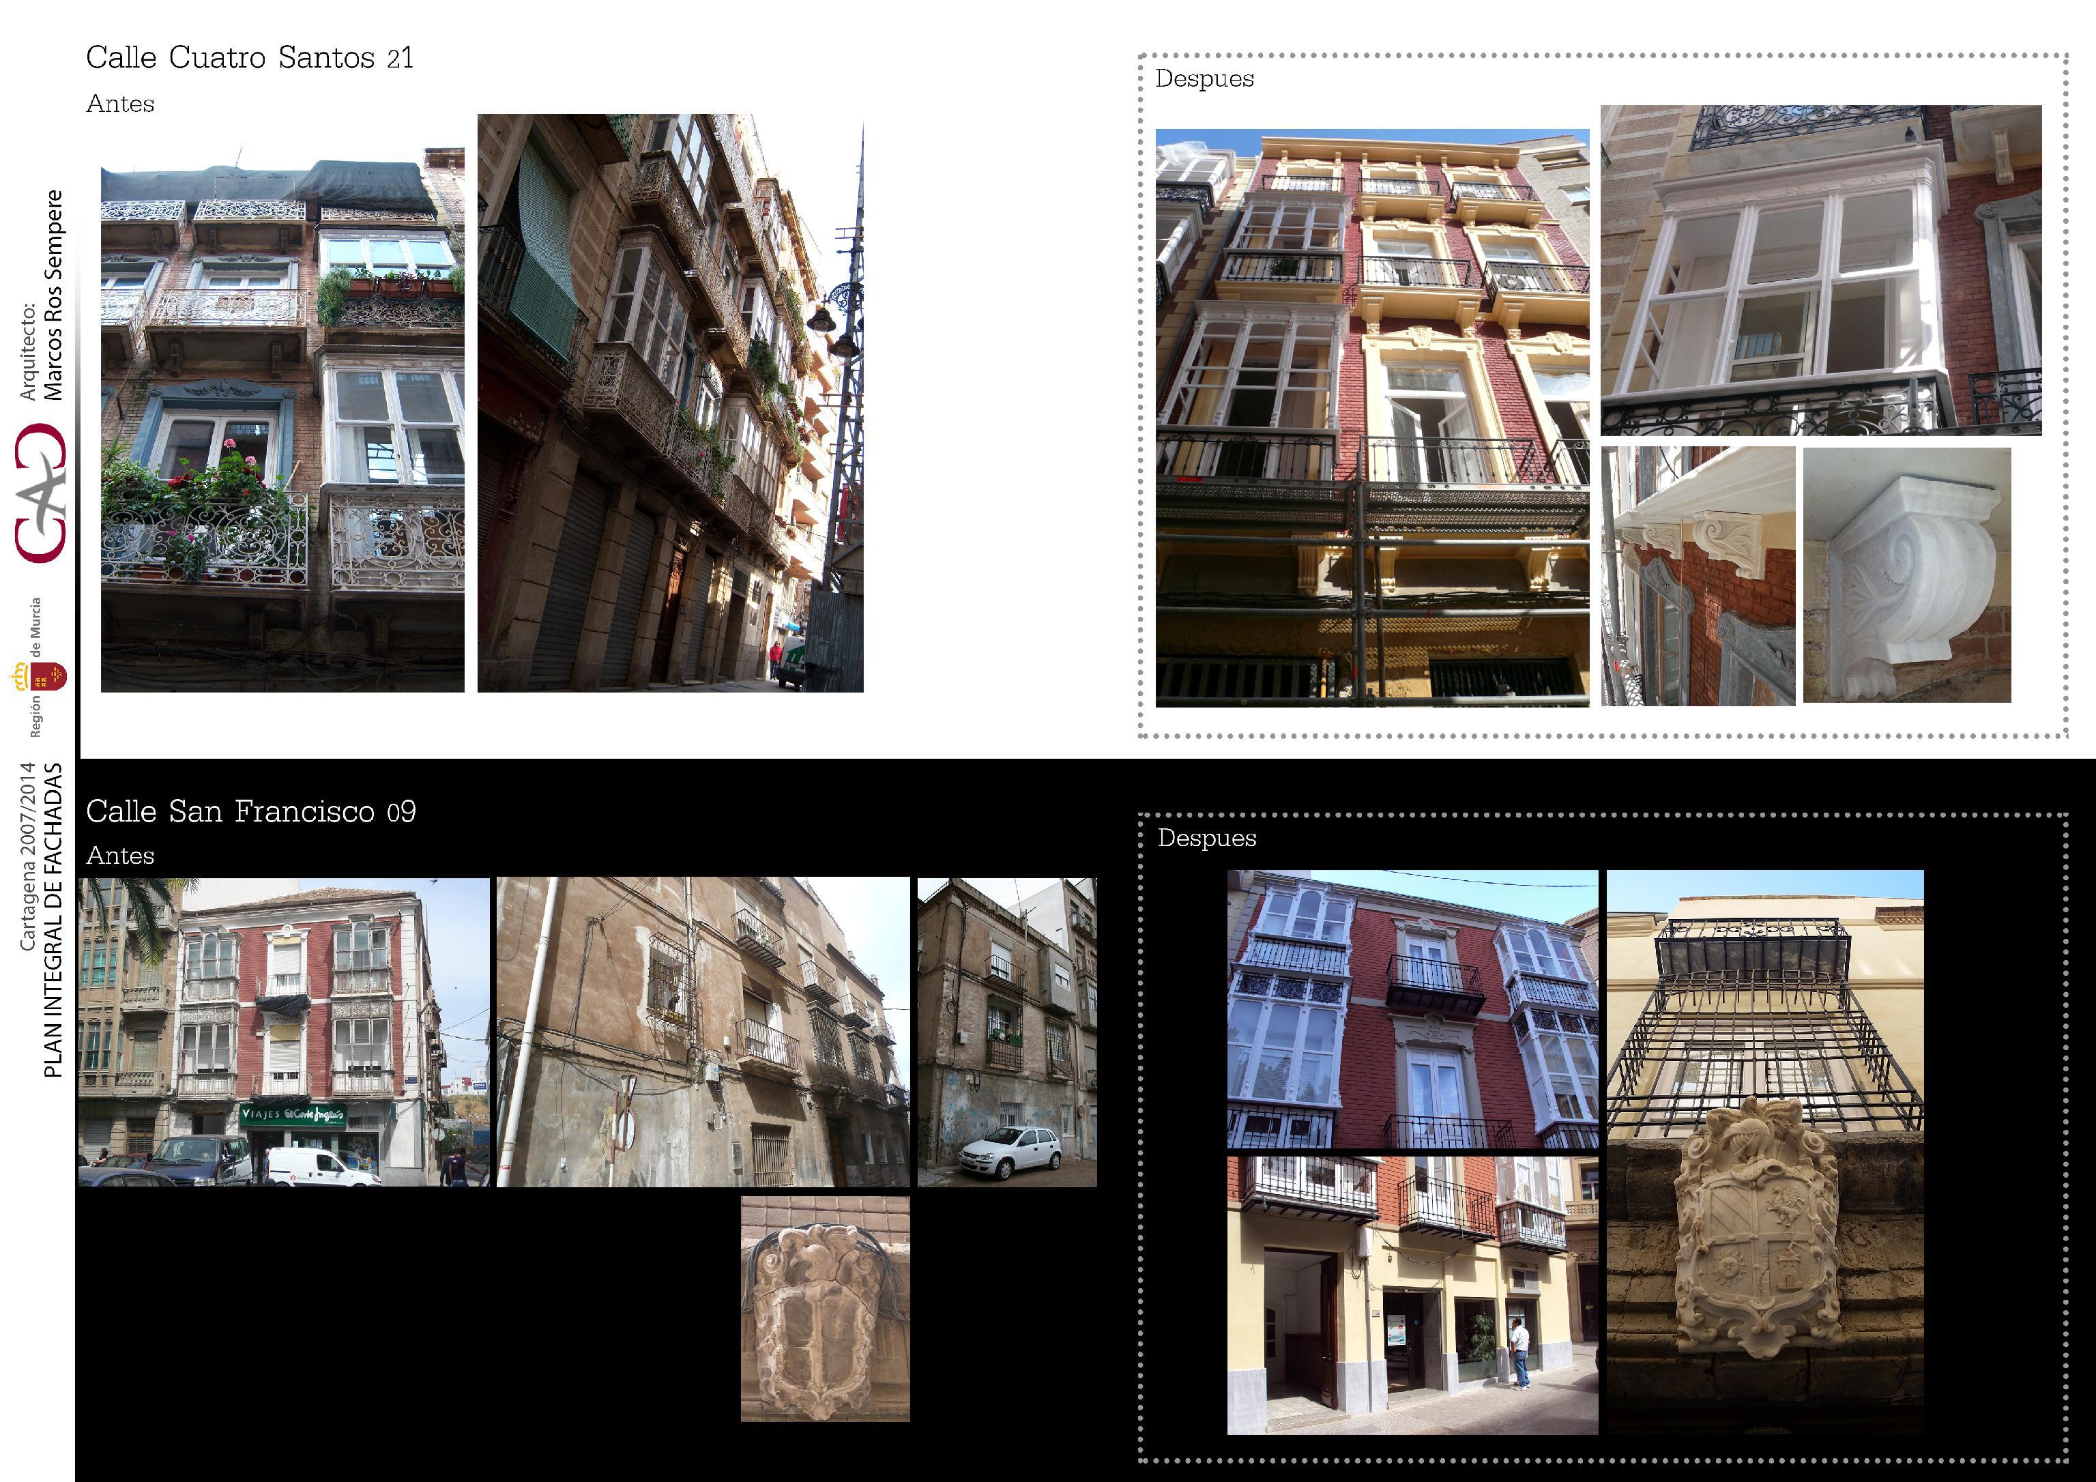Click the Calle Cuatro Santos 21 heading
This screenshot has width=2096, height=1482.
click(249, 57)
